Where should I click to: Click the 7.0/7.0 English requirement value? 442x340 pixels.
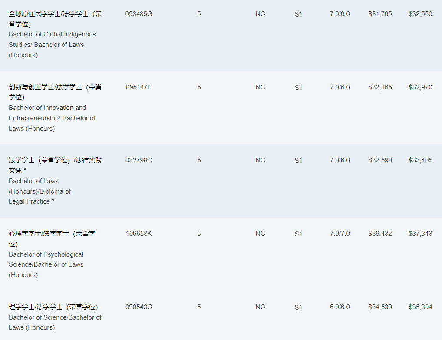[340, 234]
